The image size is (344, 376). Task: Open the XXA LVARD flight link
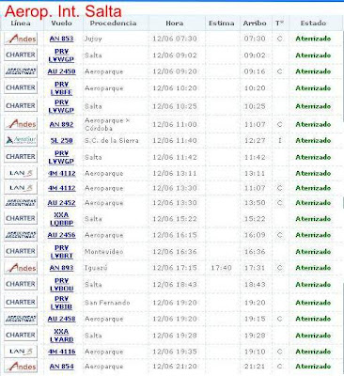click(x=61, y=336)
